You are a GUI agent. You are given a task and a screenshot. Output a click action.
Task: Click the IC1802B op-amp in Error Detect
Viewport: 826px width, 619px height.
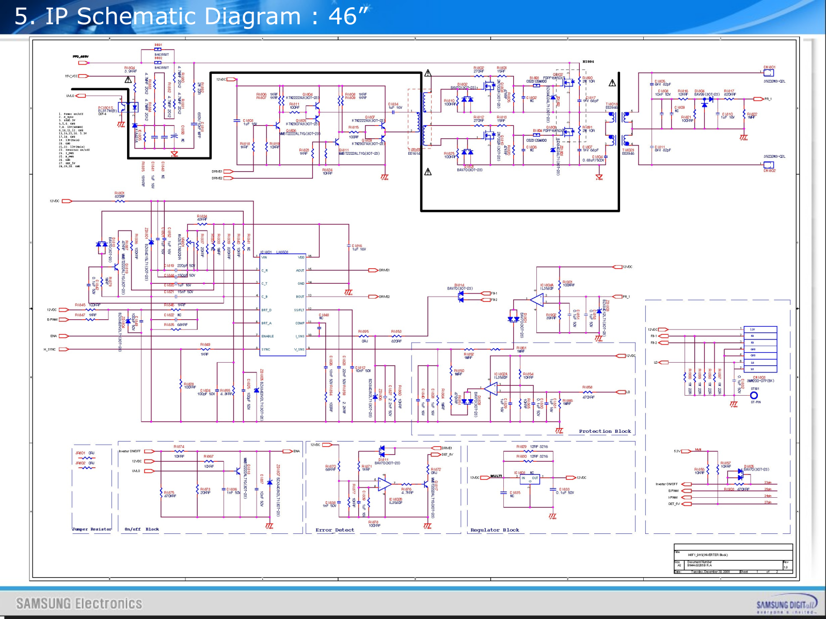pyautogui.click(x=385, y=484)
